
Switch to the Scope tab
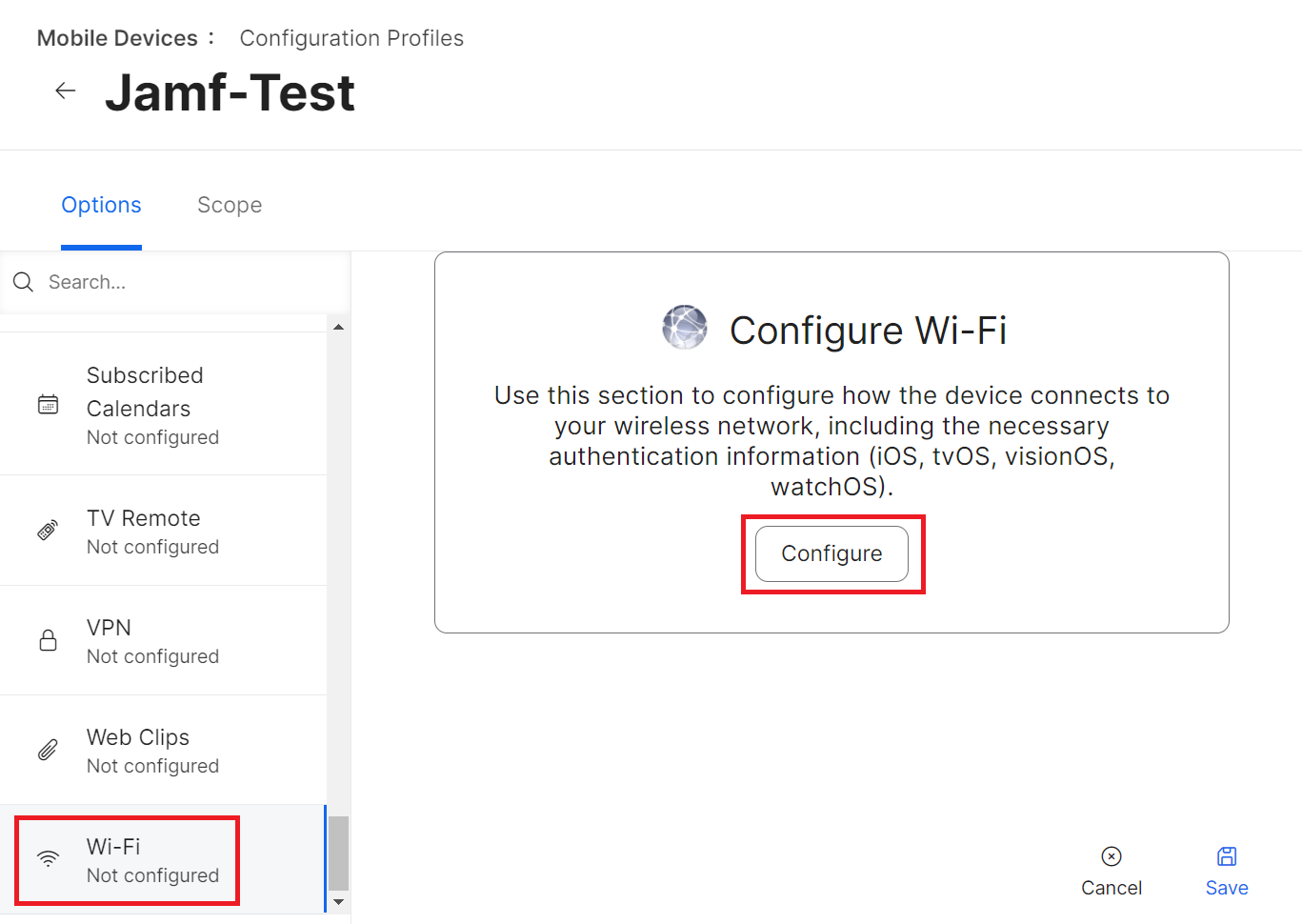[230, 205]
